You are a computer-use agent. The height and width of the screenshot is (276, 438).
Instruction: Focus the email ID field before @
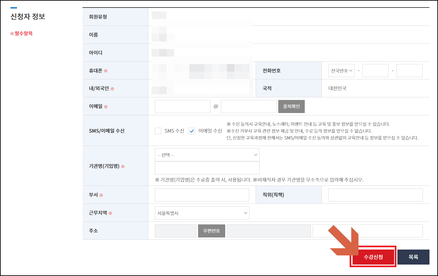(183, 106)
